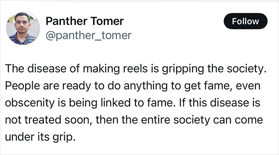Click "People are ready" on the second line
Screen dimensions: 279x155
(48, 86)
